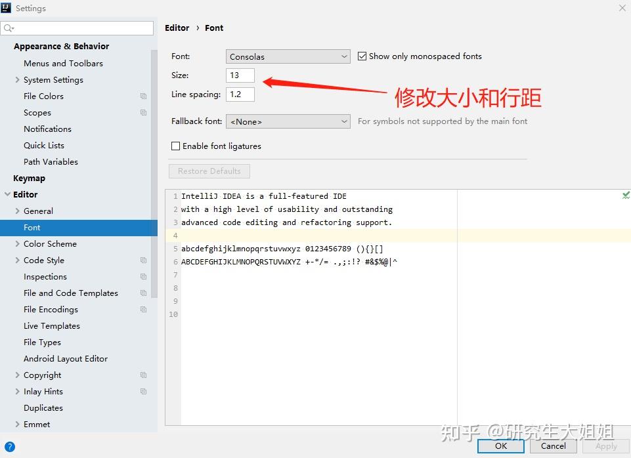Select the Font settings item
This screenshot has width=631, height=458.
pyautogui.click(x=79, y=228)
